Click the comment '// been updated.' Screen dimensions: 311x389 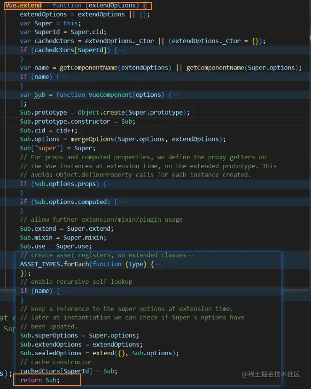(48, 327)
